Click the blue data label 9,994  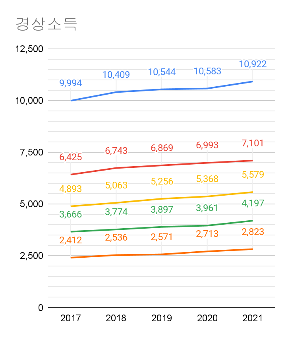(71, 83)
